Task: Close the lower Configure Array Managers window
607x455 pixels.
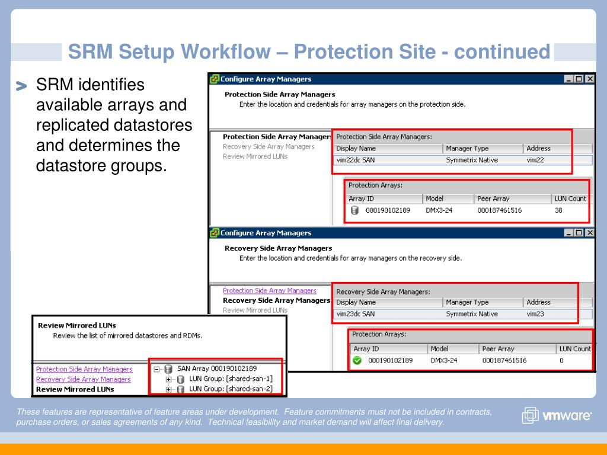Action: tap(590, 232)
